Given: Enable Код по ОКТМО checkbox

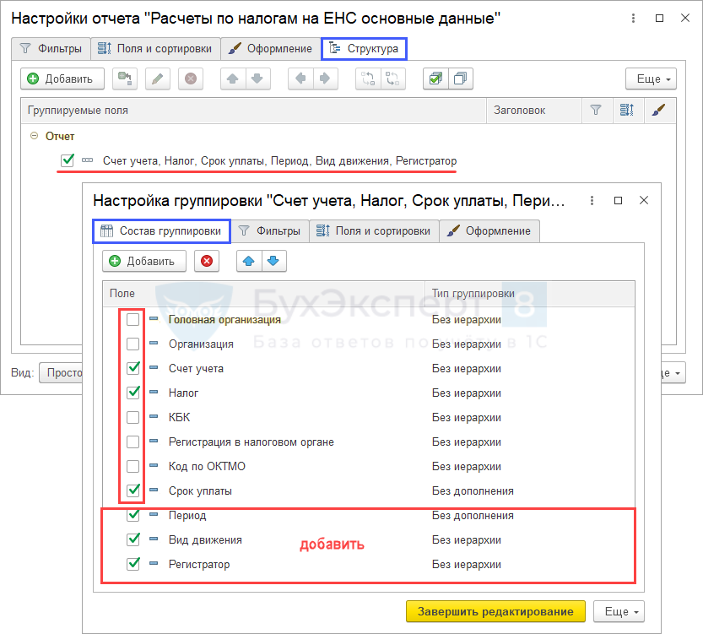Looking at the screenshot, I should tap(132, 466).
